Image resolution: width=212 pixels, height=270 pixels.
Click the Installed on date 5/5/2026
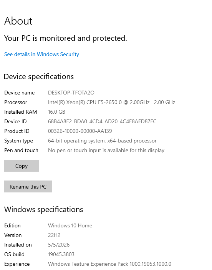tap(59, 245)
